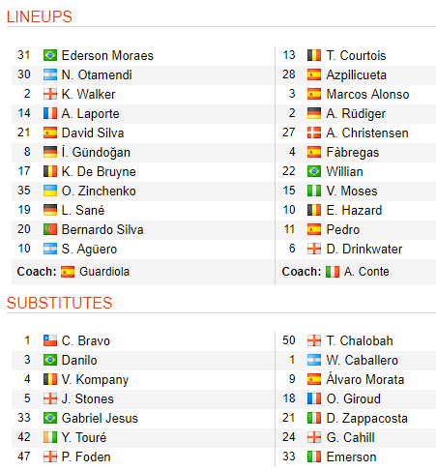Open coach Guardiola's profile

(x=104, y=272)
